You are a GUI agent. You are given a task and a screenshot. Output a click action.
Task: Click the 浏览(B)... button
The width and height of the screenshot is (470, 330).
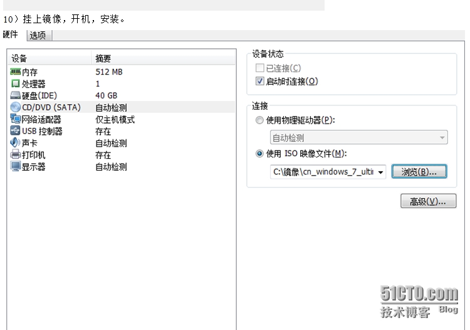419,172
